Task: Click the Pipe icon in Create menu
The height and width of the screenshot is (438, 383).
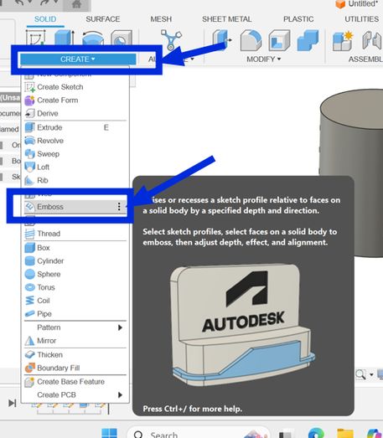Action: 29,314
